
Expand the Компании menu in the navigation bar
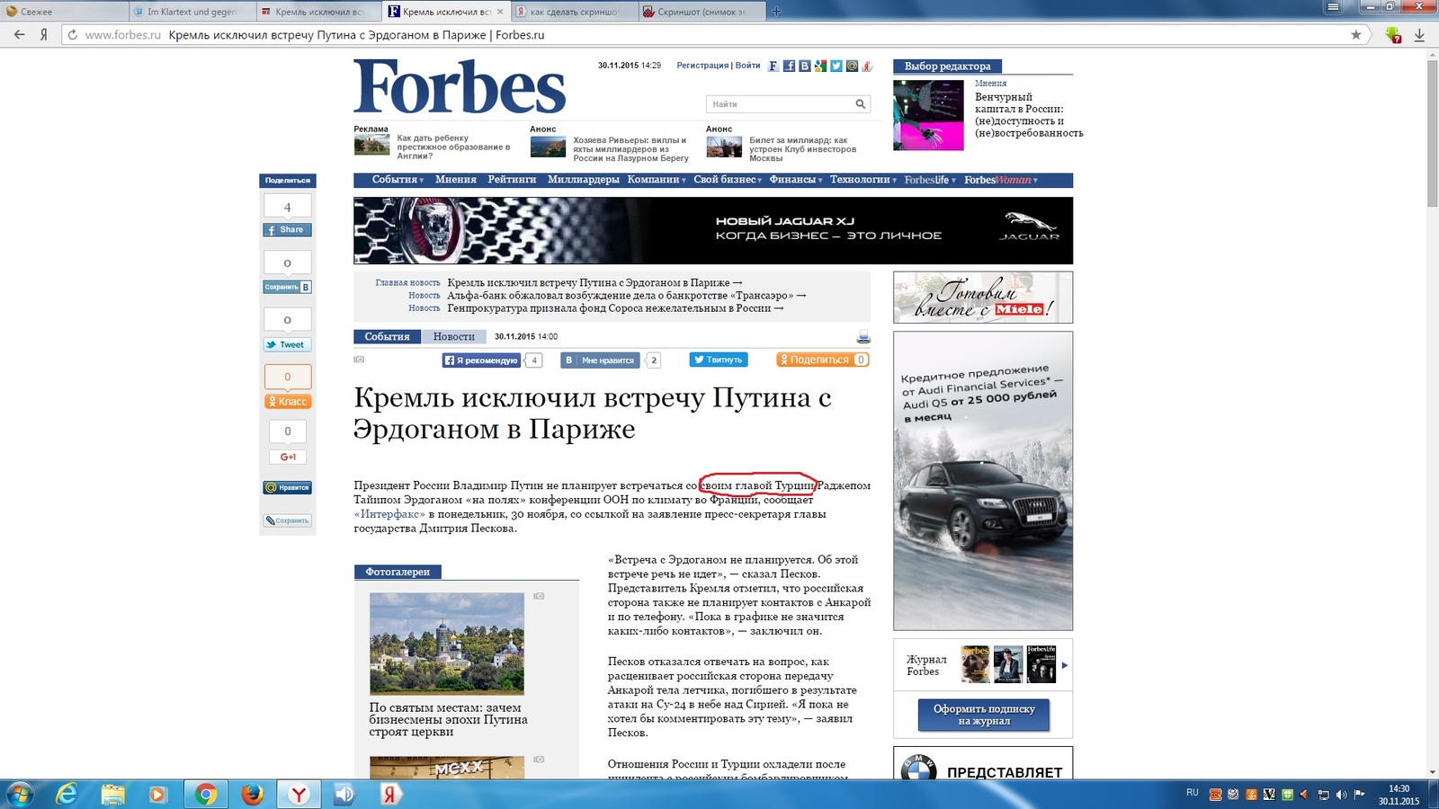click(657, 180)
